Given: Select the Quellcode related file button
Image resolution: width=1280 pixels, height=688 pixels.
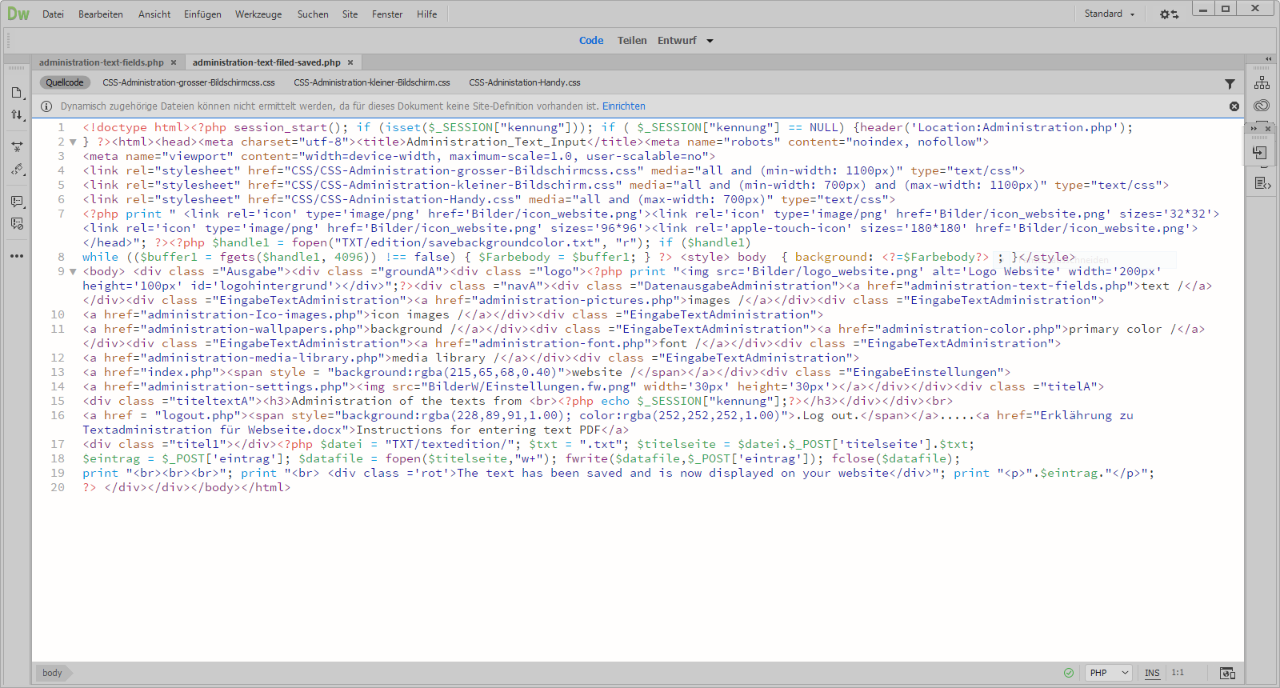Looking at the screenshot, I should [x=65, y=82].
